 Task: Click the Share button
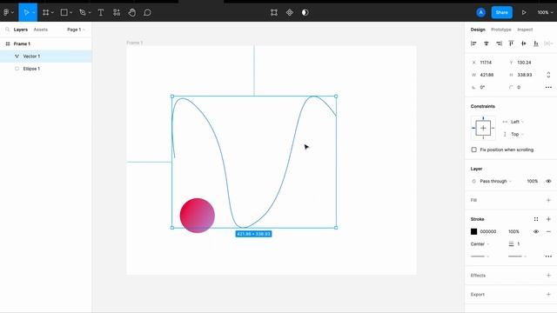tap(501, 12)
